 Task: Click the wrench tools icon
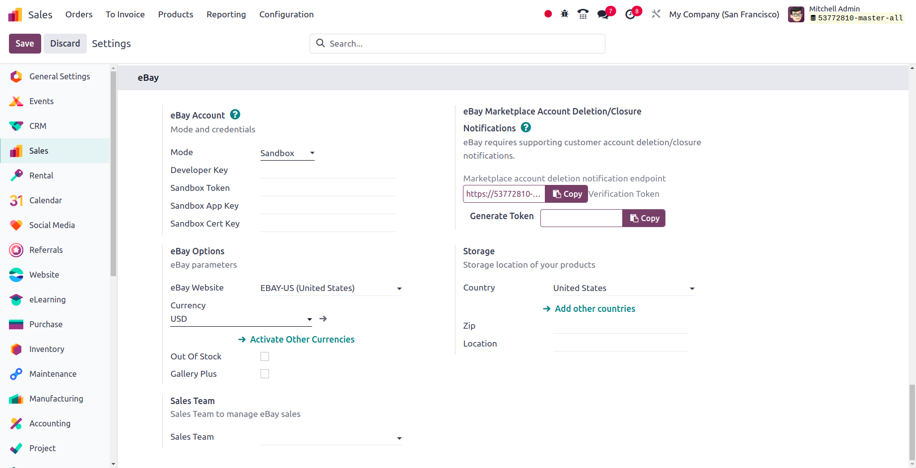(656, 14)
